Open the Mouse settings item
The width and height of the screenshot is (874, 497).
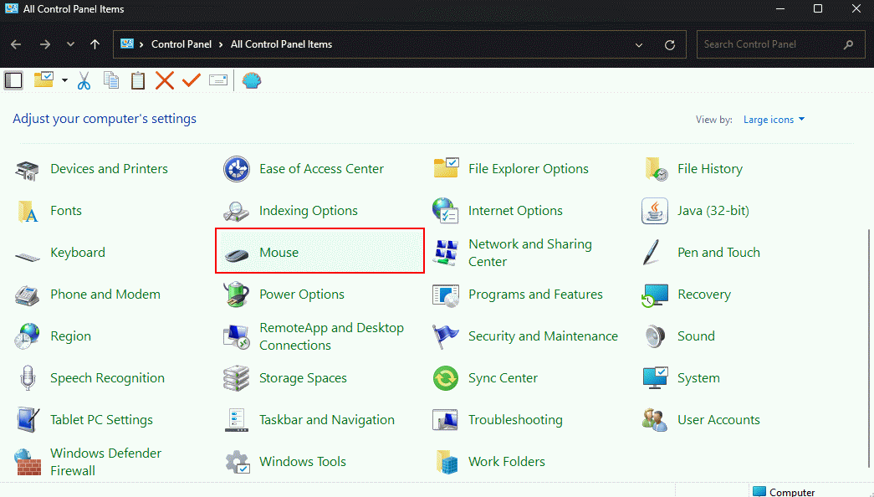(279, 252)
